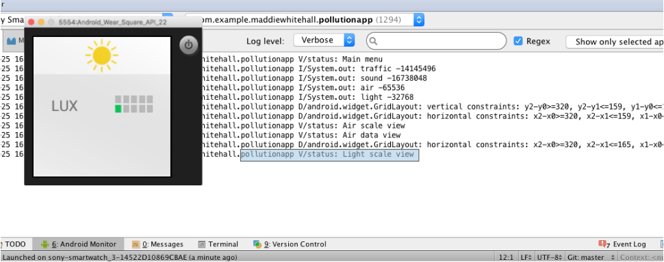Open the Log level Verbose dropdown
Image resolution: width=664 pixels, height=262 pixels.
coord(324,40)
